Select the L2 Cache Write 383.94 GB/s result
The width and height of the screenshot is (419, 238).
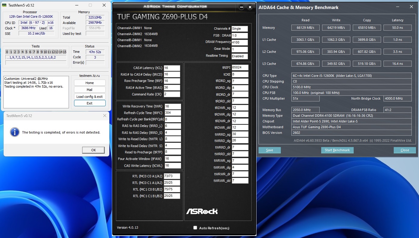tap(336, 52)
